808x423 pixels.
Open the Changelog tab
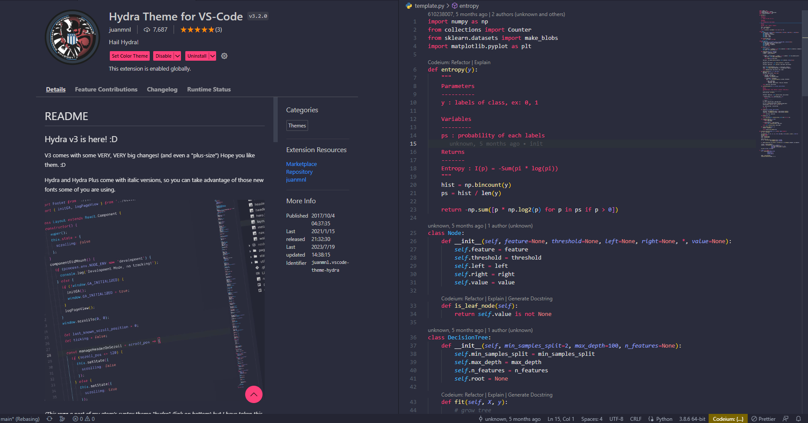click(x=162, y=89)
